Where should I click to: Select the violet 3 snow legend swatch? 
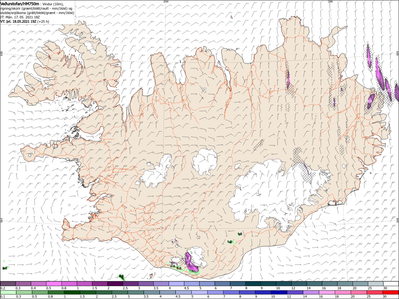pyautogui.click(x=146, y=283)
